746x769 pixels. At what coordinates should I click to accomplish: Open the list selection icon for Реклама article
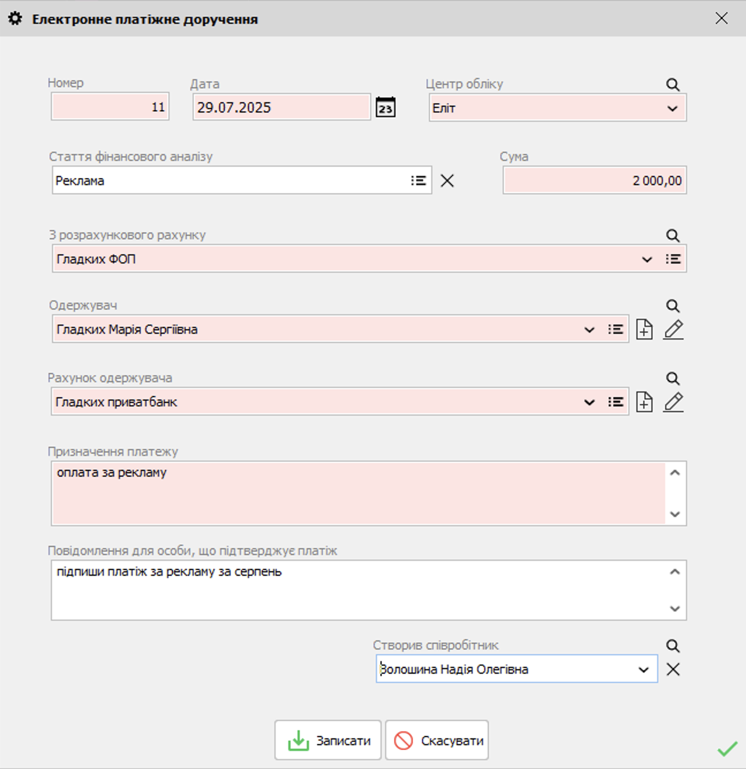[x=419, y=180]
